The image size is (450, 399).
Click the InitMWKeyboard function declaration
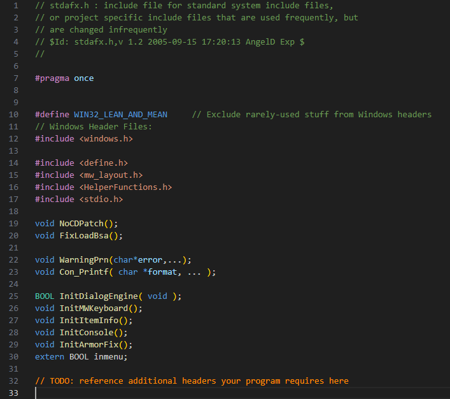point(94,308)
